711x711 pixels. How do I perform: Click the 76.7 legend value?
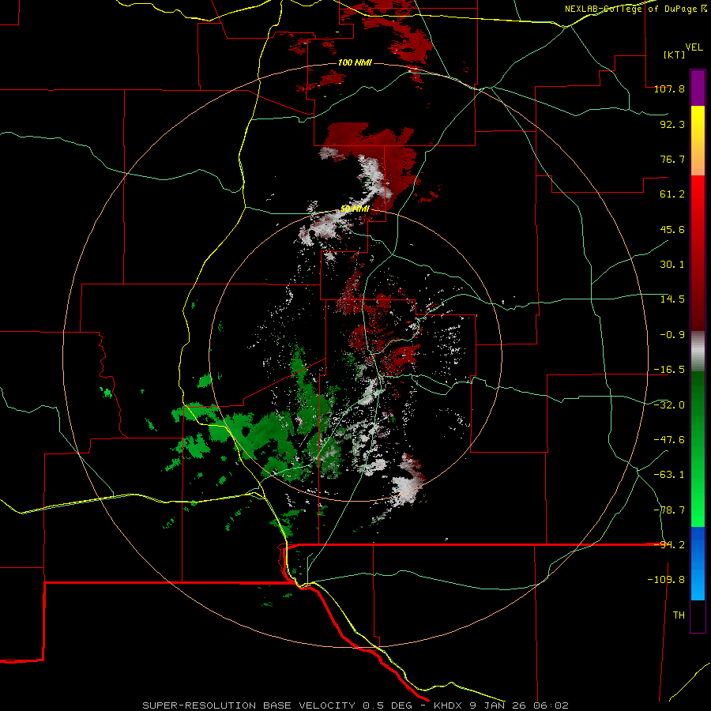tap(672, 159)
